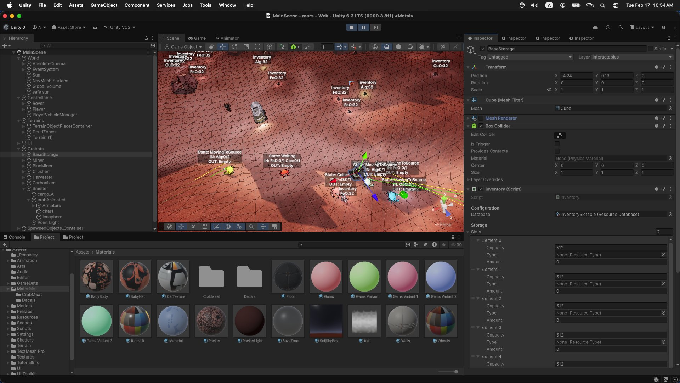Image resolution: width=680 pixels, height=383 pixels.
Task: Select the Rotate tool
Action: [x=234, y=47]
